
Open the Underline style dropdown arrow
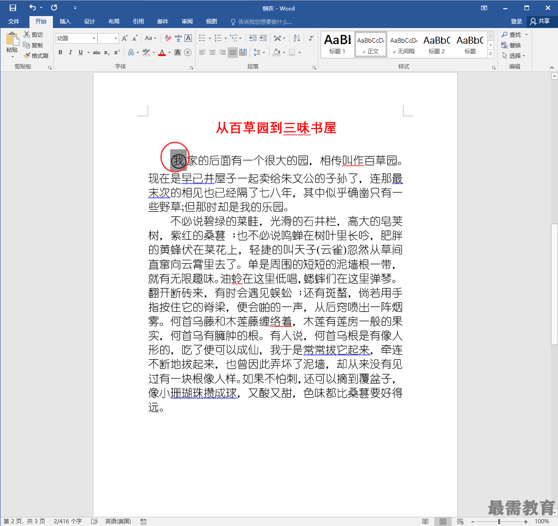point(88,52)
